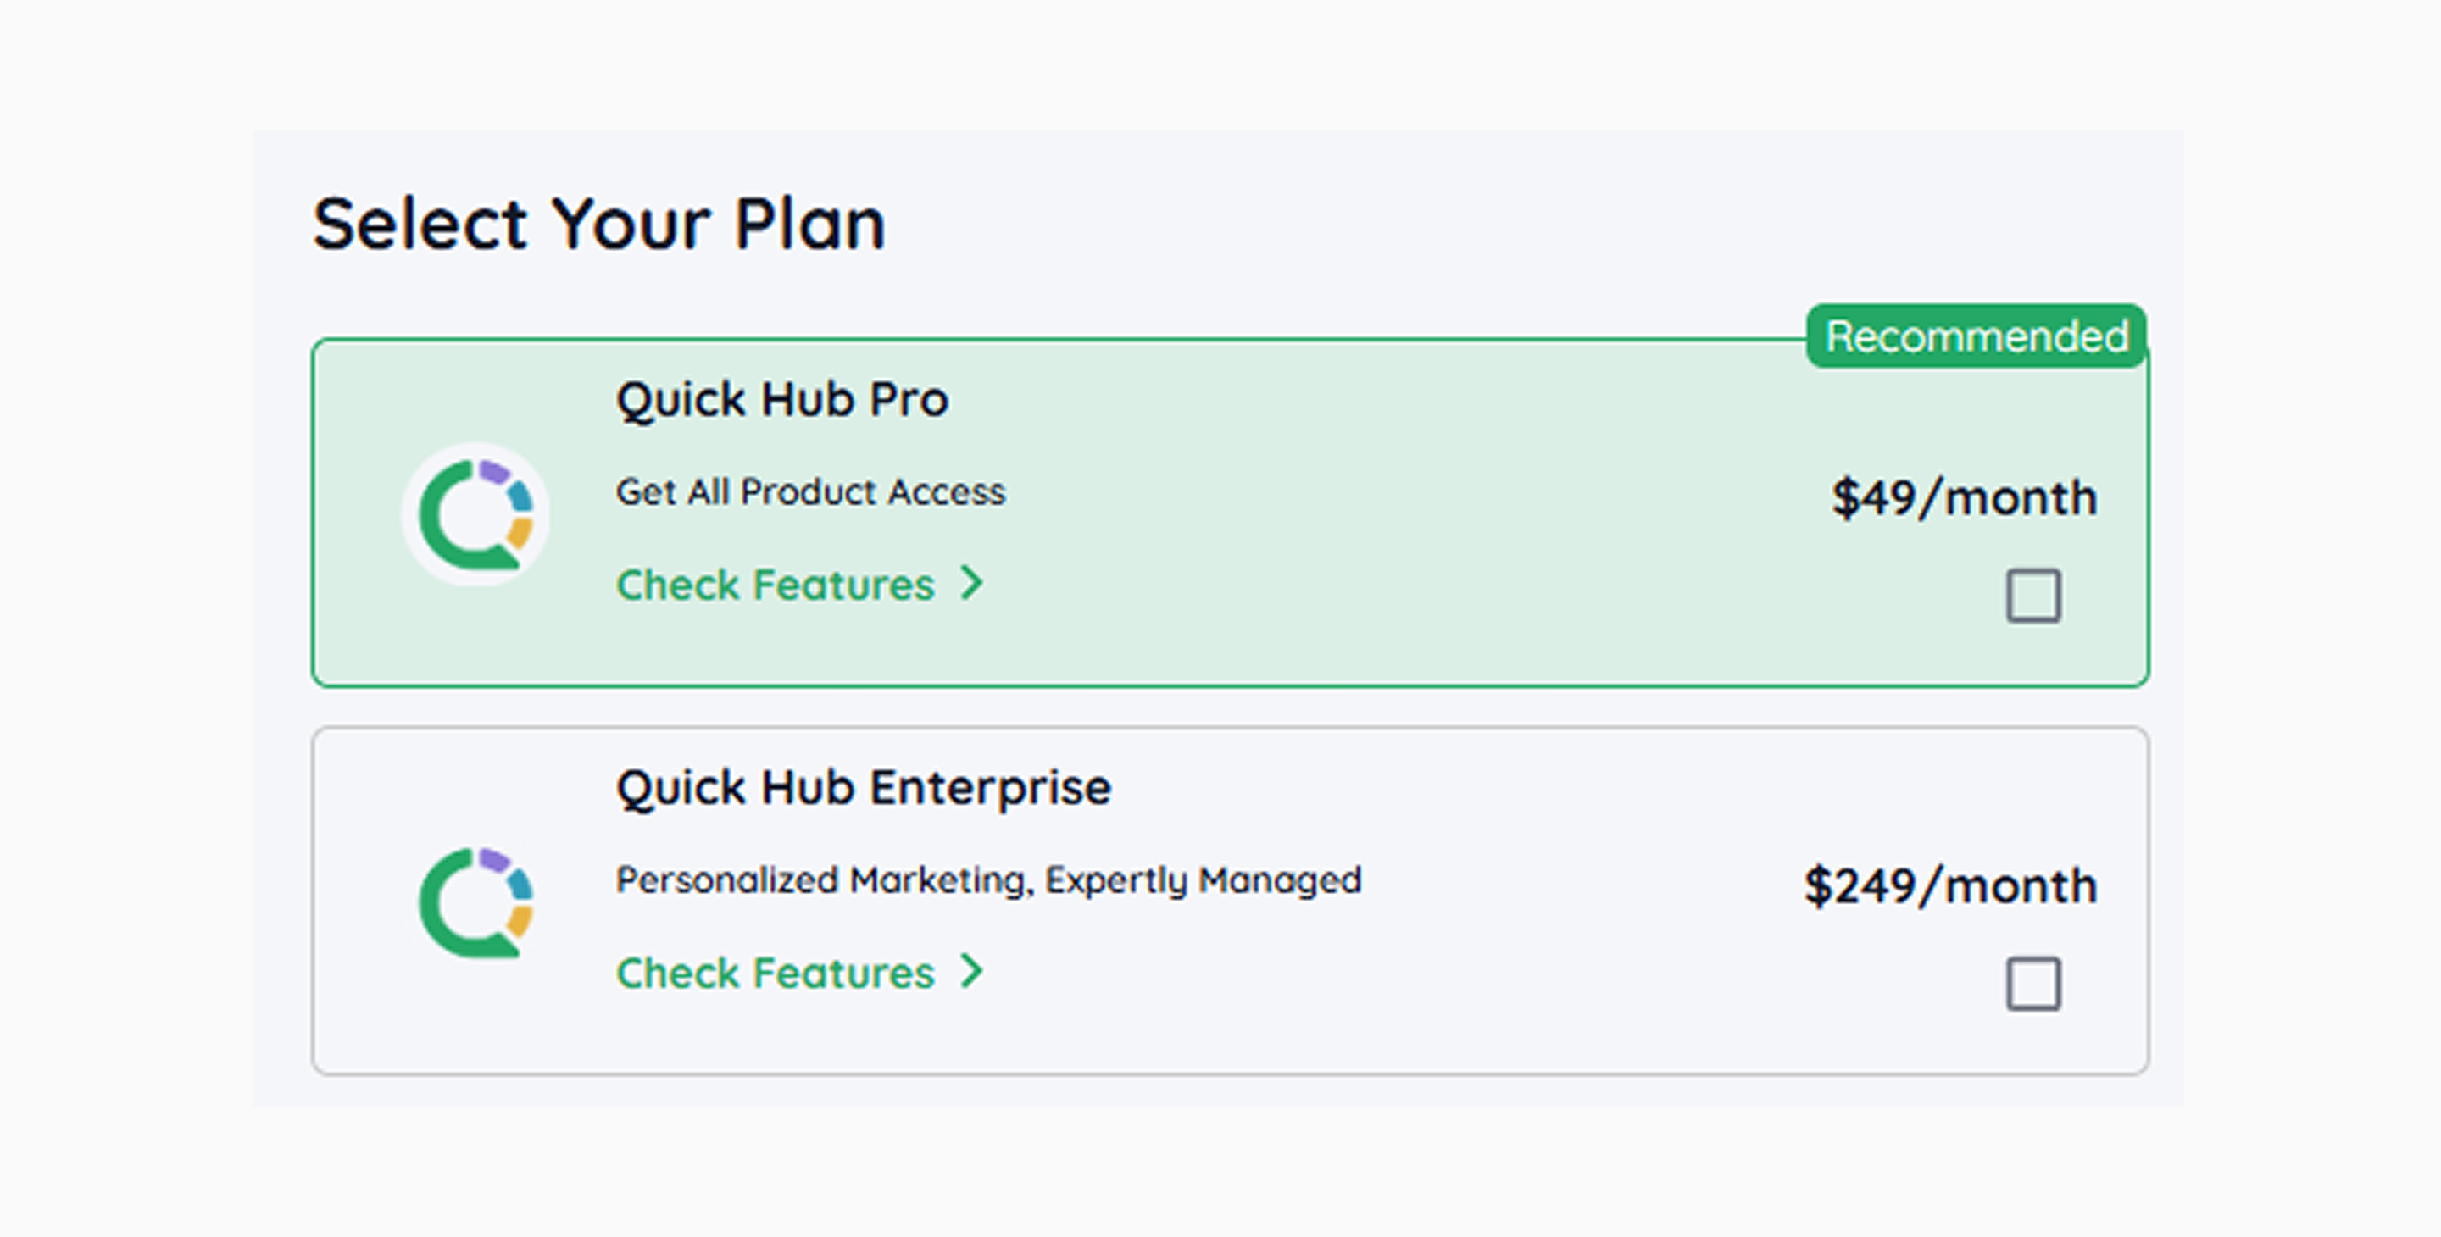Click the purple segment of Pro logo

pyautogui.click(x=493, y=471)
